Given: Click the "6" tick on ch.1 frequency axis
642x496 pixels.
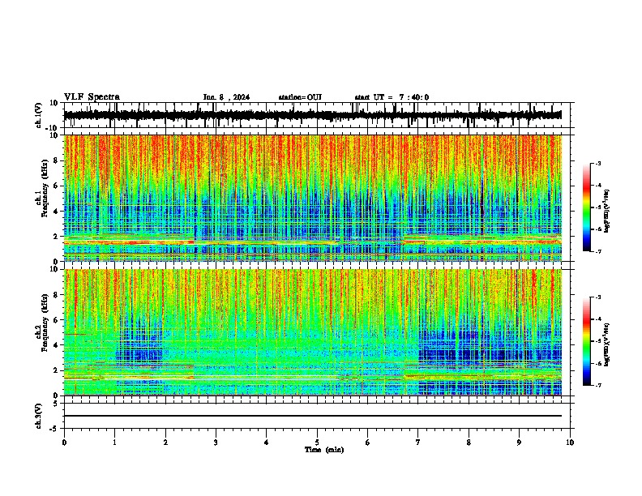Looking at the screenshot, I should pos(57,186).
